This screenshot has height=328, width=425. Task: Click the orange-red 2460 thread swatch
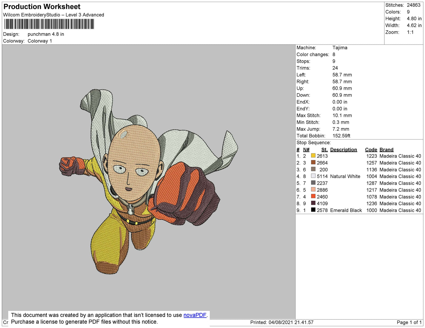coord(313,196)
